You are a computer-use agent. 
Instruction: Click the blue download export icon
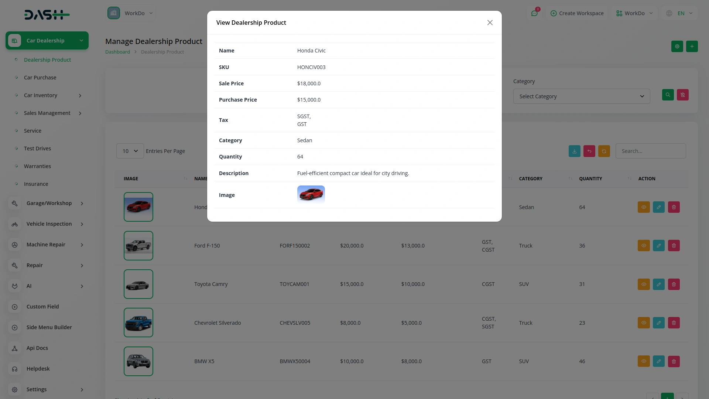click(x=574, y=151)
